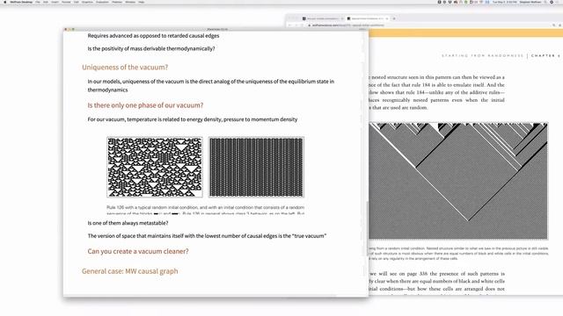Screen dimensions: 563x316
Task: Open the Window menu
Action: click(x=130, y=2)
